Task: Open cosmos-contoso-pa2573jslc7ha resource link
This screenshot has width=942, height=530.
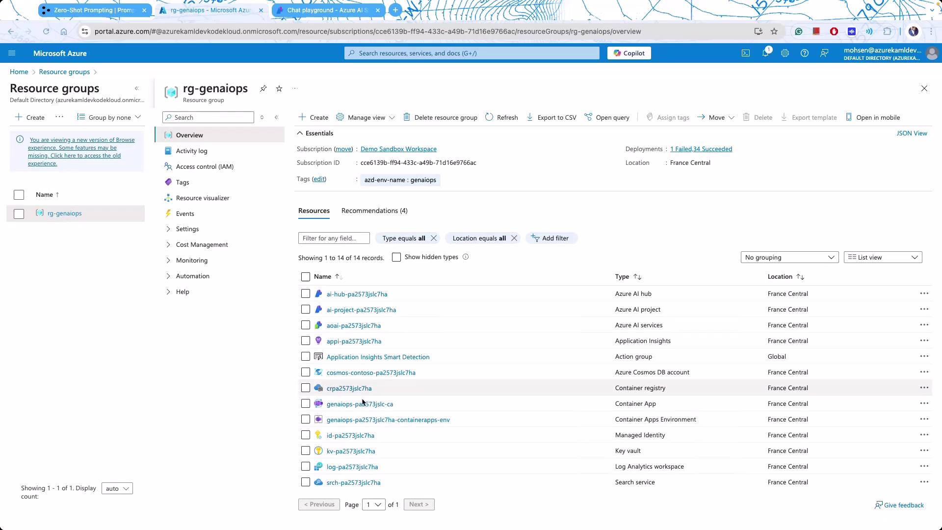Action: pos(370,372)
